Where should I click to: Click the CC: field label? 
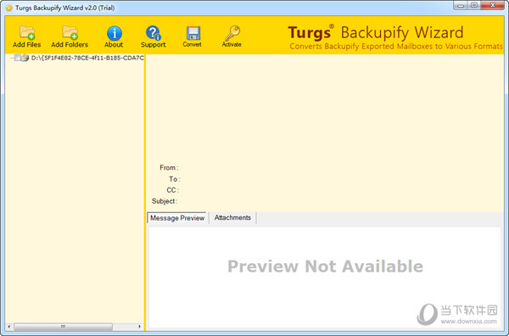173,190
